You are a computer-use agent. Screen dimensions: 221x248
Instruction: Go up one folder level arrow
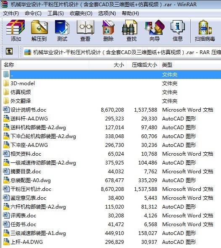point(9,51)
